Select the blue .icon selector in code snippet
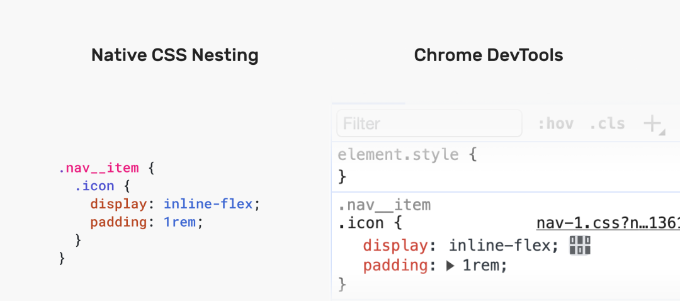 tap(94, 186)
